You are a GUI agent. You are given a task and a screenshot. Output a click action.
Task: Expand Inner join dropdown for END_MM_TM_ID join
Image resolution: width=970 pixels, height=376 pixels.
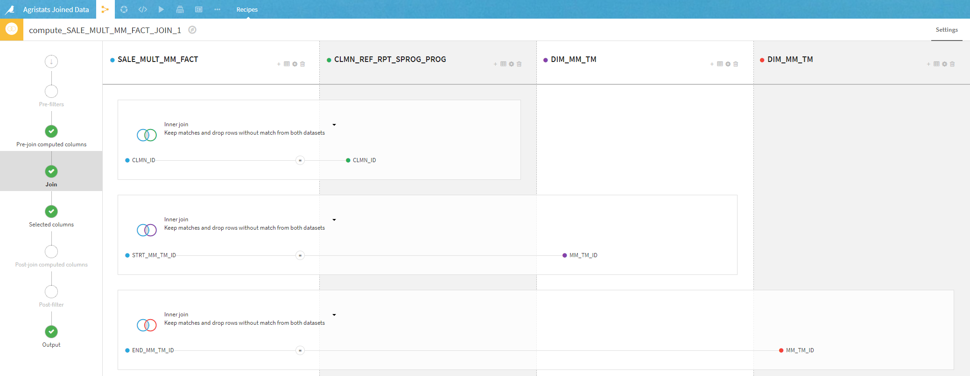(x=334, y=315)
